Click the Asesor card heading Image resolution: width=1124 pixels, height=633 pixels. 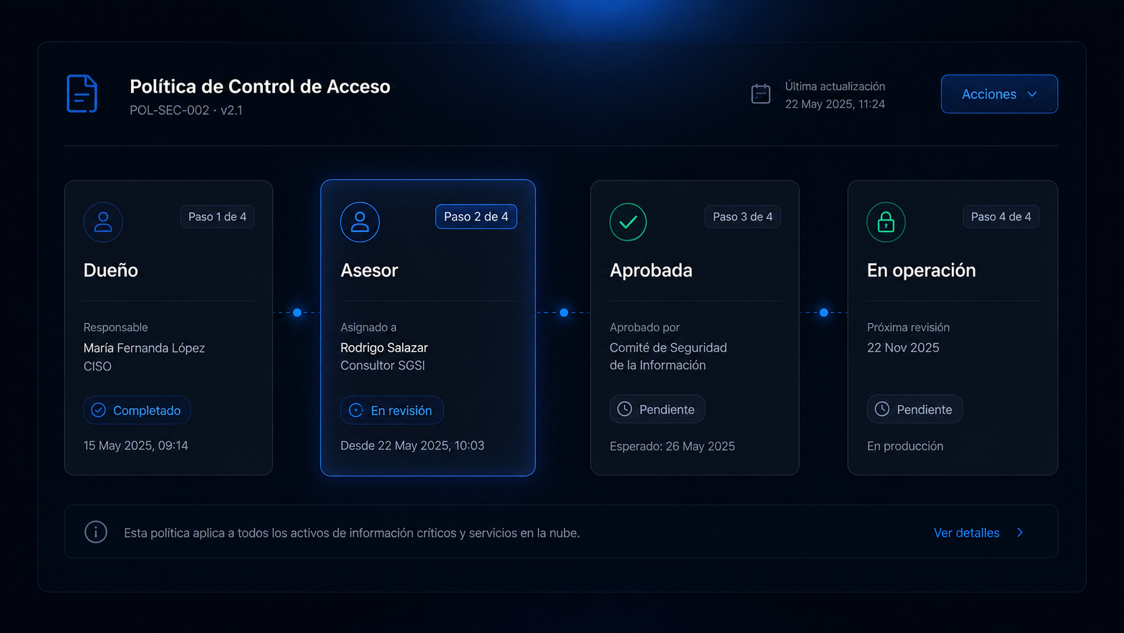[x=369, y=270]
